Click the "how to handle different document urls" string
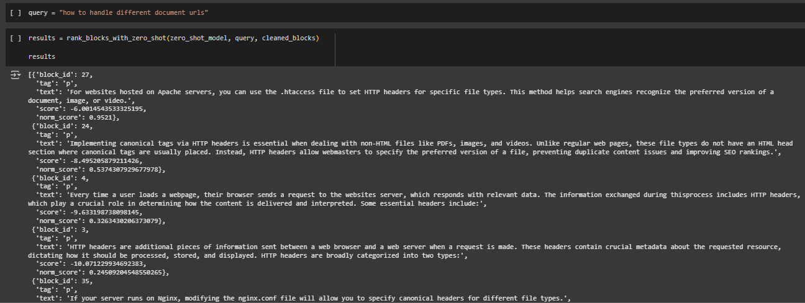The width and height of the screenshot is (805, 303). tap(133, 12)
